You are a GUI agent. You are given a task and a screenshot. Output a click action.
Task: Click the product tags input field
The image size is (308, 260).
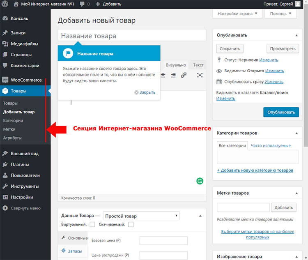pos(243,207)
